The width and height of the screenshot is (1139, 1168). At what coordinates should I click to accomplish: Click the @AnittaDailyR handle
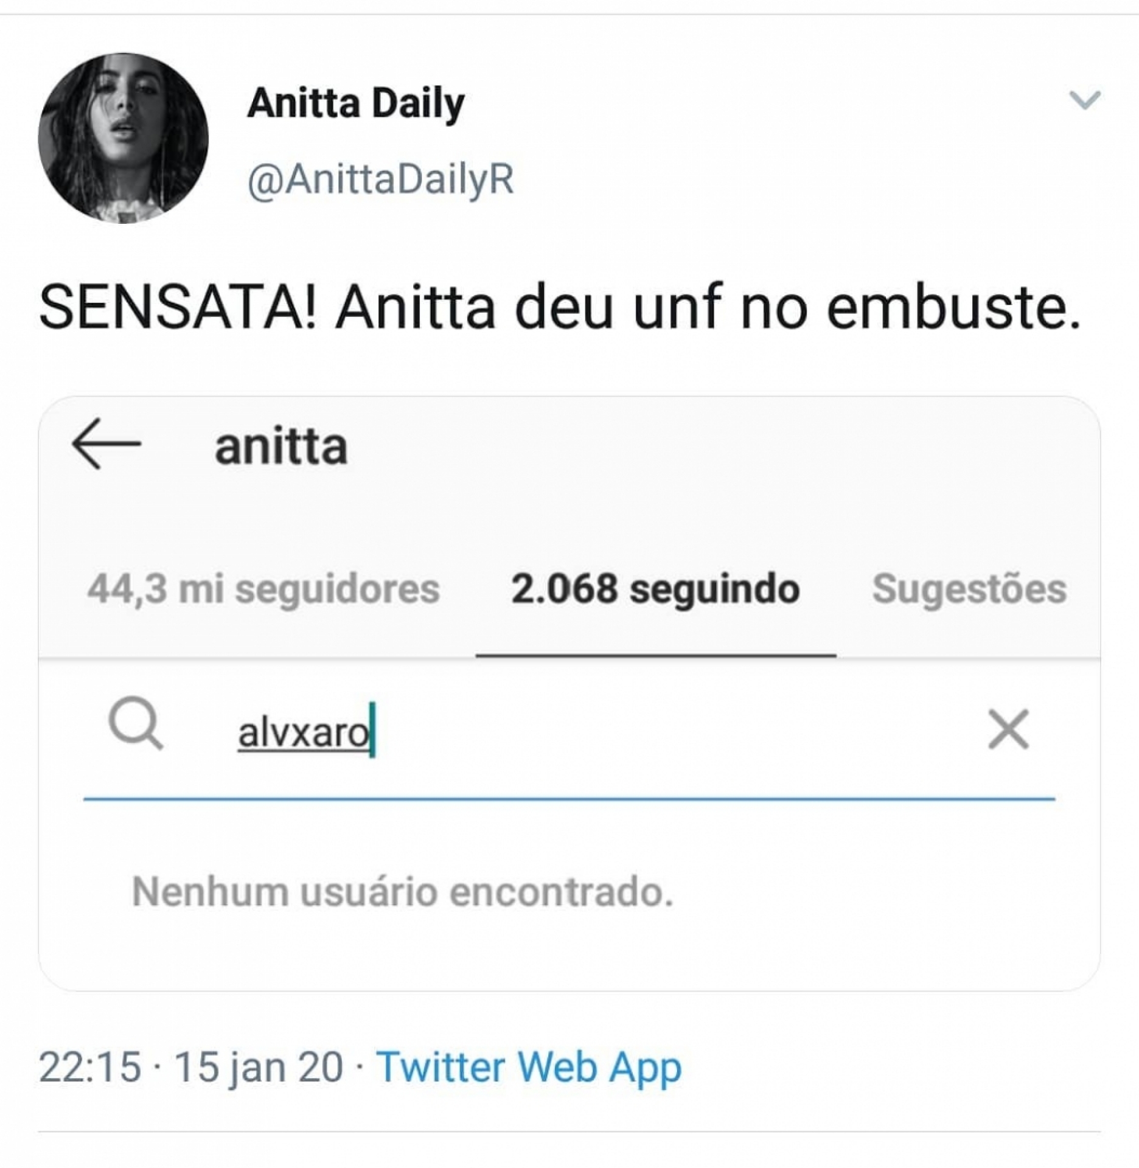click(380, 179)
